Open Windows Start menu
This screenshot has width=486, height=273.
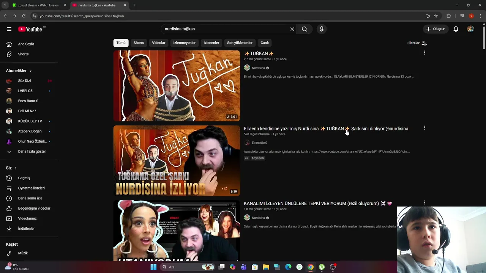(x=153, y=267)
